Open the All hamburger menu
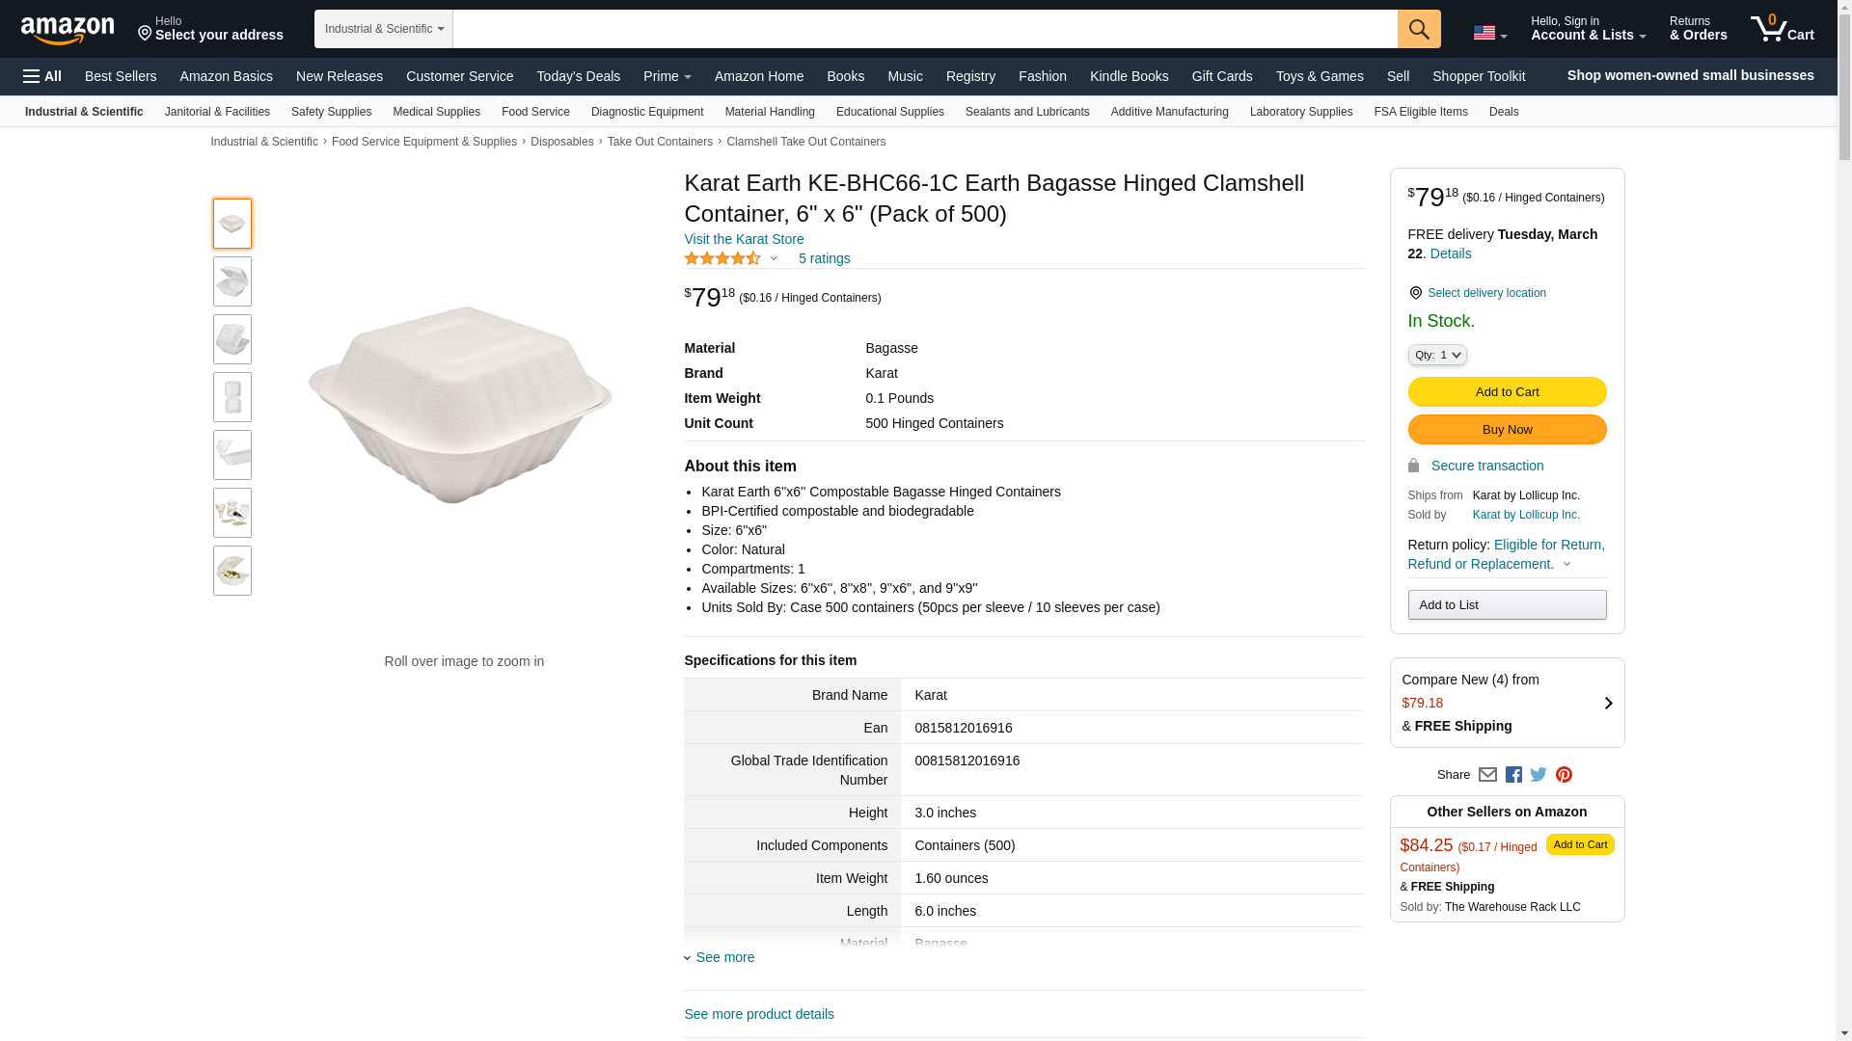Screen dimensions: 1852x1041 tap(42, 76)
